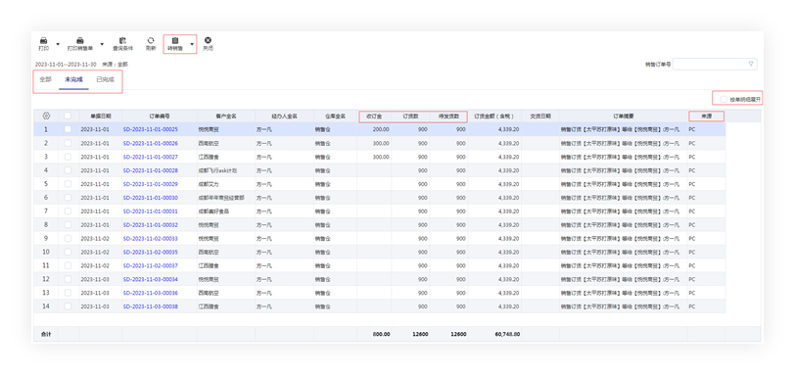Expand the dropdown arrow next to 打印销售单
795x375 pixels.
tap(102, 45)
